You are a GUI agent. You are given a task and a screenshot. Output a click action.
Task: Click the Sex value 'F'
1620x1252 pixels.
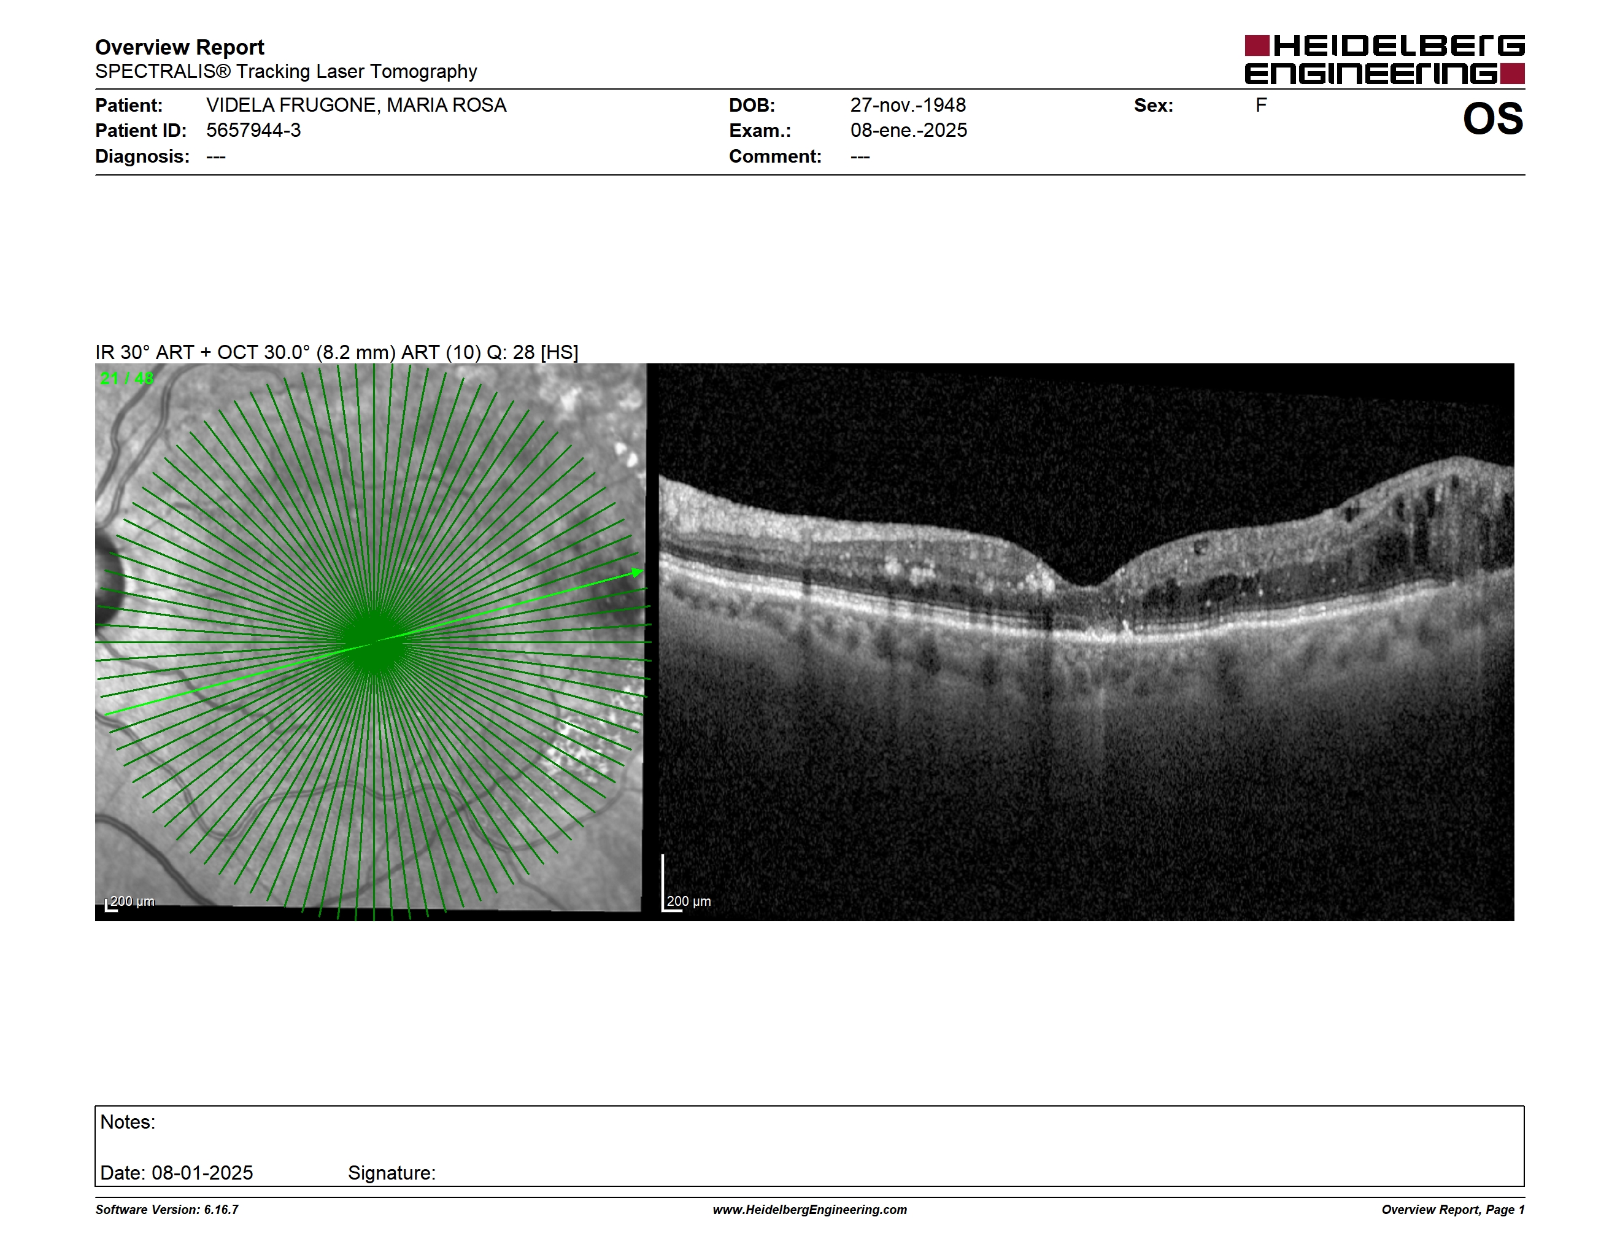click(1261, 106)
